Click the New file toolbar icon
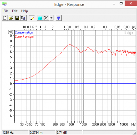The width and height of the screenshot is (137, 135). 5,18
